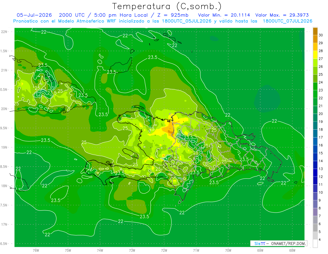Viewport: 328px width, 254px height.
Task: Click the '1800UTC_07JUL2026' valid-until time
Action: 287,21
